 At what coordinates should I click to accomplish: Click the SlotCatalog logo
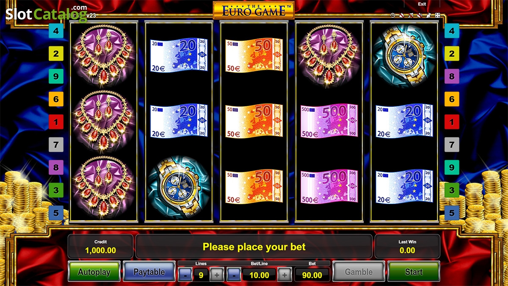tap(47, 14)
